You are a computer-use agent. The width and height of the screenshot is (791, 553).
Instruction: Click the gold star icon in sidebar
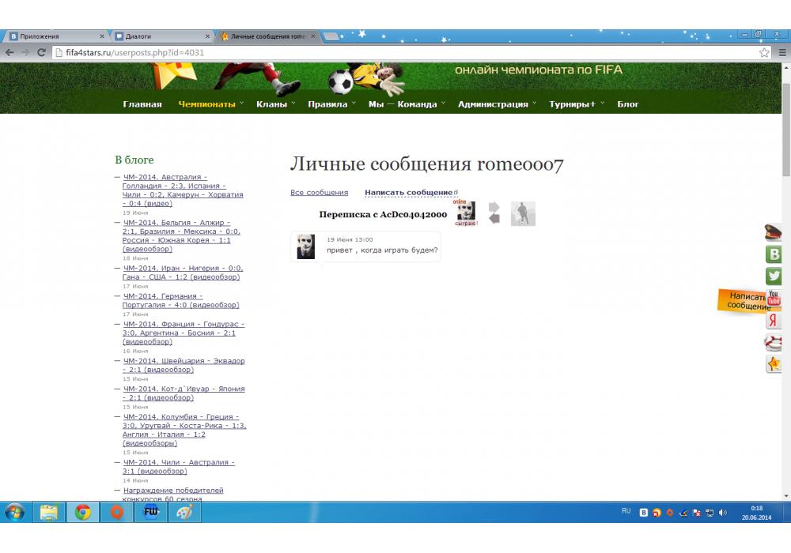pos(774,364)
